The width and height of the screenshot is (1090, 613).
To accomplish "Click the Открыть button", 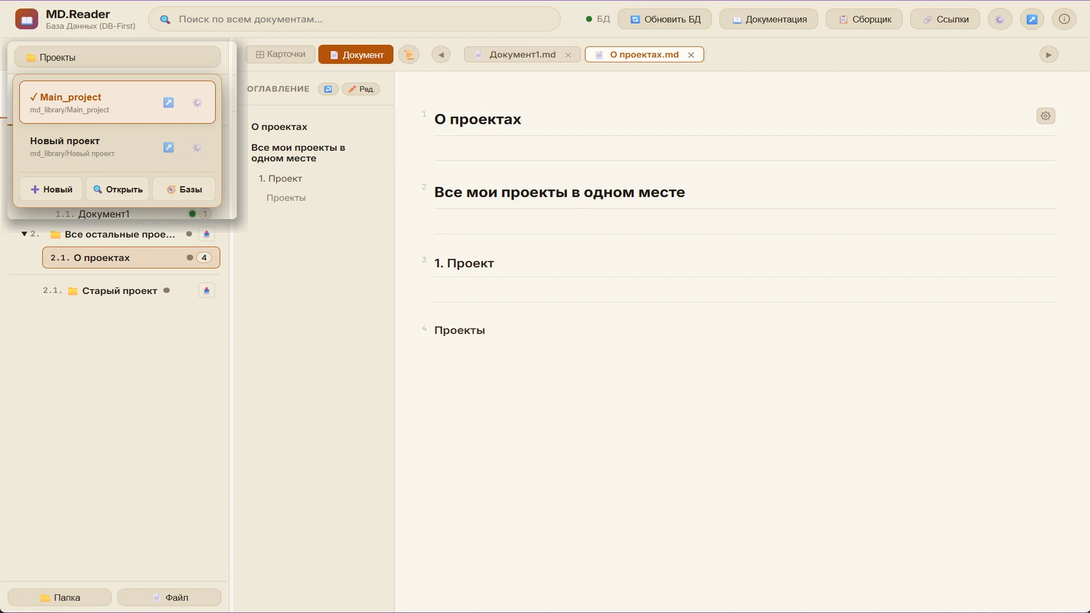I will (118, 190).
